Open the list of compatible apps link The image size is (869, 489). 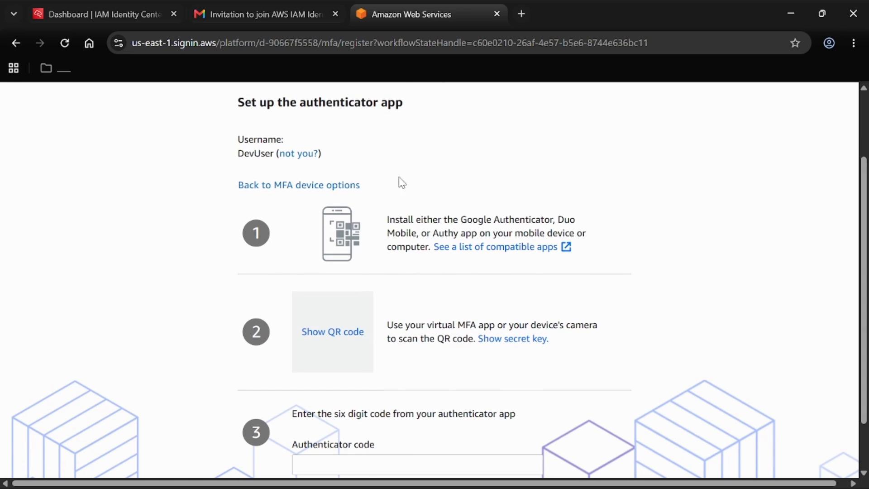(x=495, y=247)
